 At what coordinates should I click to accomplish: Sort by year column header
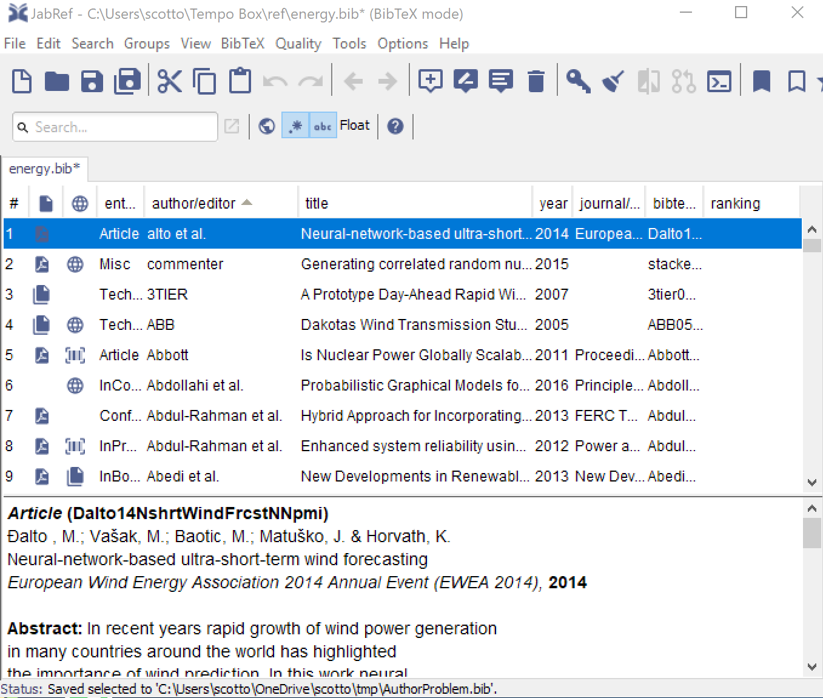tap(553, 203)
